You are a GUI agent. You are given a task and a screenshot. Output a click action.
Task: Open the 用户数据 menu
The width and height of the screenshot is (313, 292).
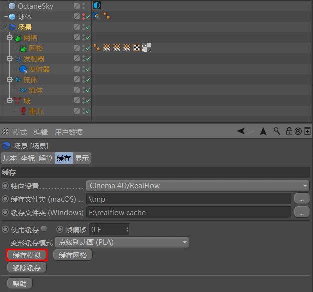(x=69, y=132)
